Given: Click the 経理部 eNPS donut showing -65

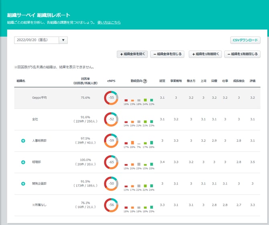Looking at the screenshot, I should coord(111,162).
